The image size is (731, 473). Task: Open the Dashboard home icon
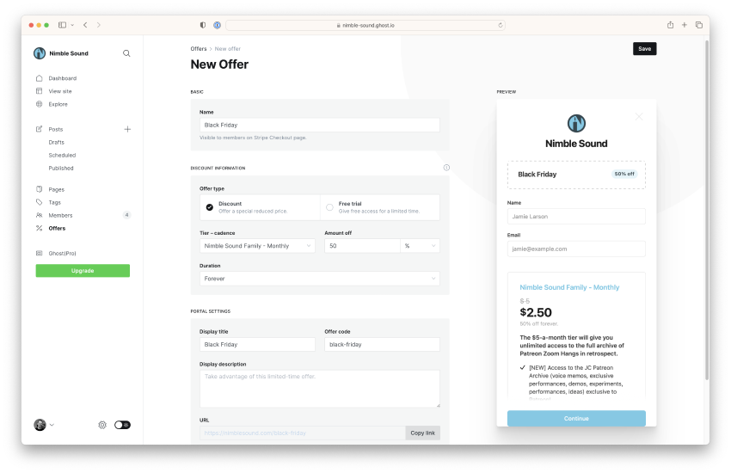[40, 78]
